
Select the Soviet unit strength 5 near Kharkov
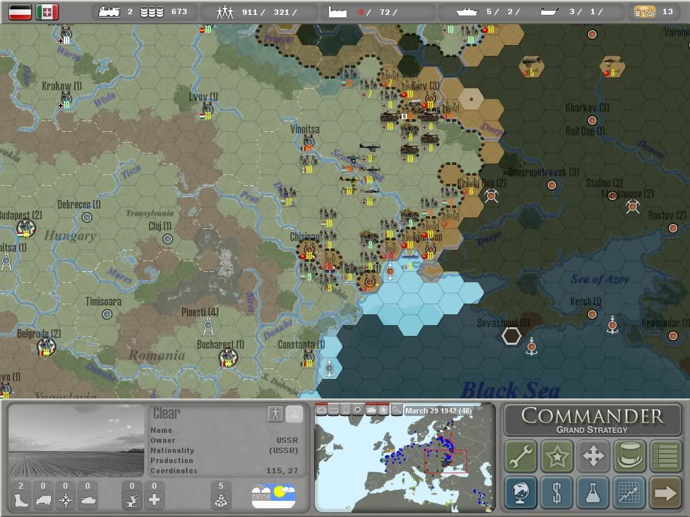(531, 65)
